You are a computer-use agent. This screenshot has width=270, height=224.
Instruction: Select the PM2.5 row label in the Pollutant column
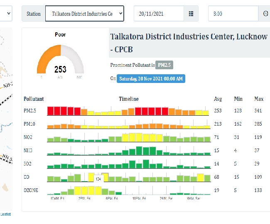click(x=30, y=111)
